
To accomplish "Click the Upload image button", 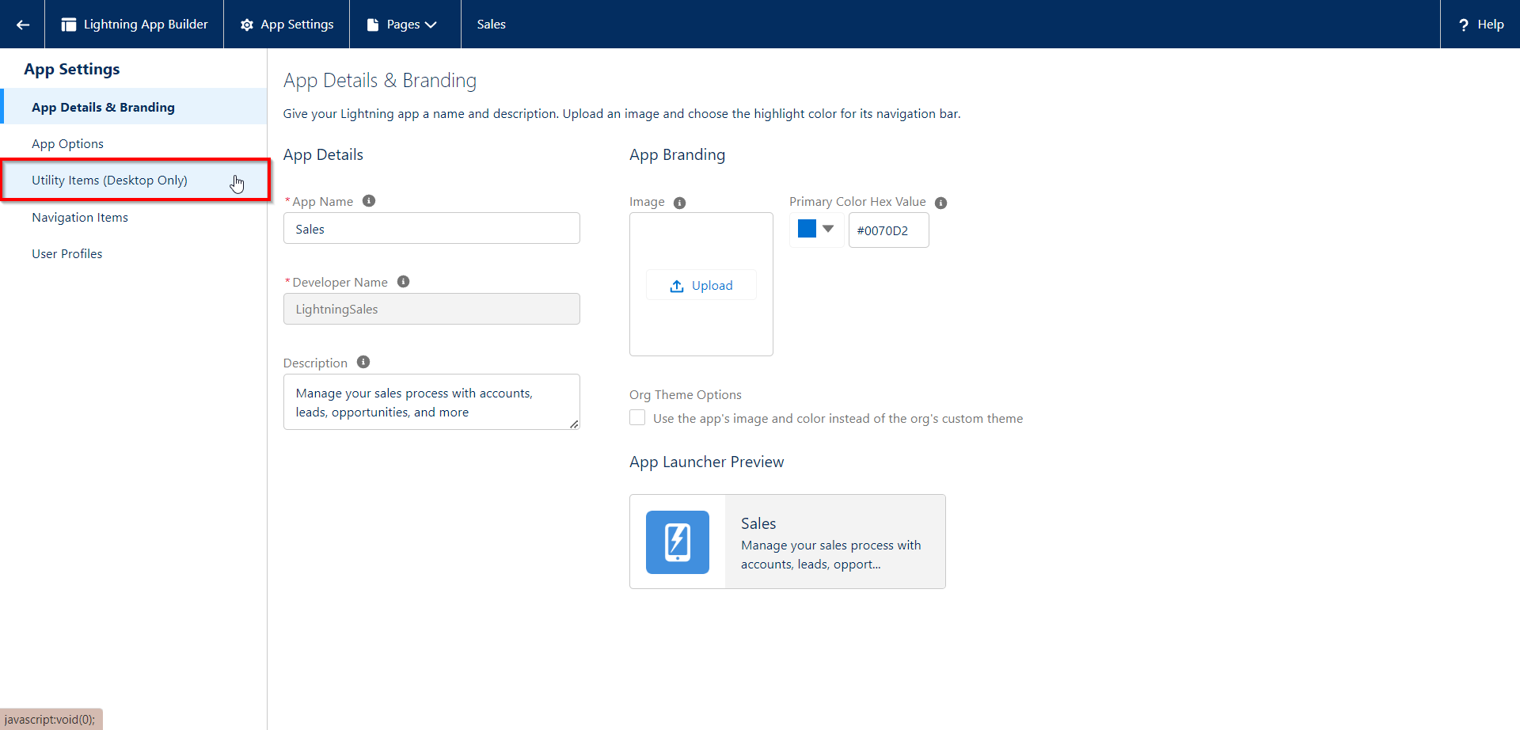I will pyautogui.click(x=701, y=285).
